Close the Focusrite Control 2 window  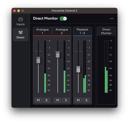[x=14, y=11]
